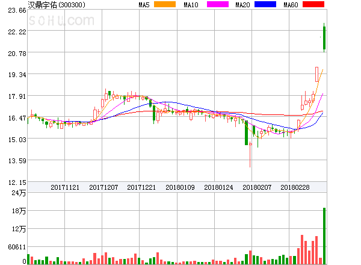The image size is (361, 265).
Task: Click the 13.59 price axis label
Action: point(17,161)
